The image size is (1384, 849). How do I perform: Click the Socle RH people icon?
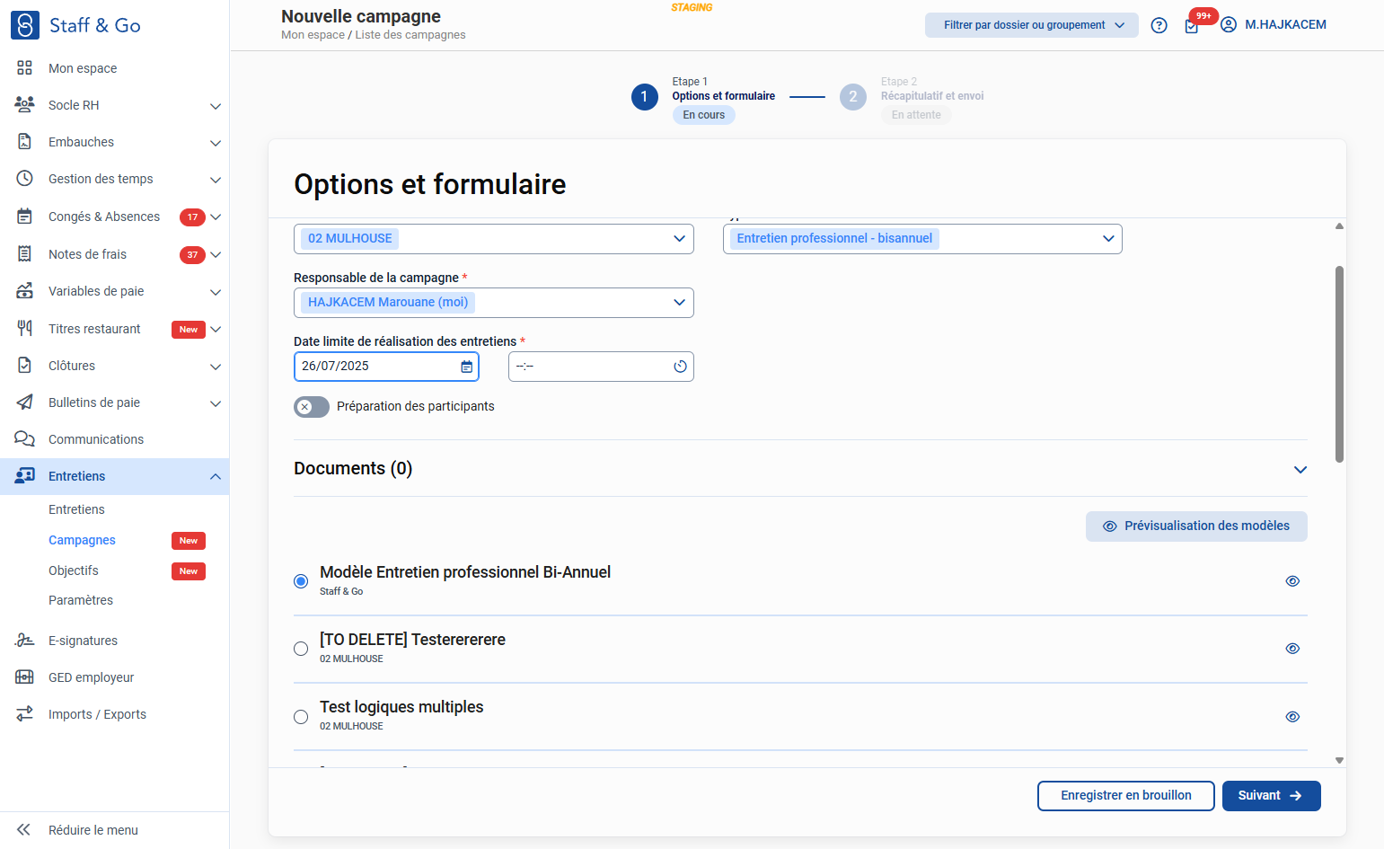click(x=25, y=105)
